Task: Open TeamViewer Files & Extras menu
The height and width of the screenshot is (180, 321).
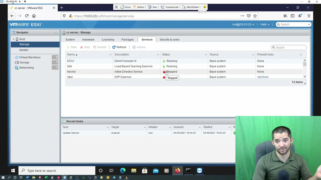Action: point(192,7)
